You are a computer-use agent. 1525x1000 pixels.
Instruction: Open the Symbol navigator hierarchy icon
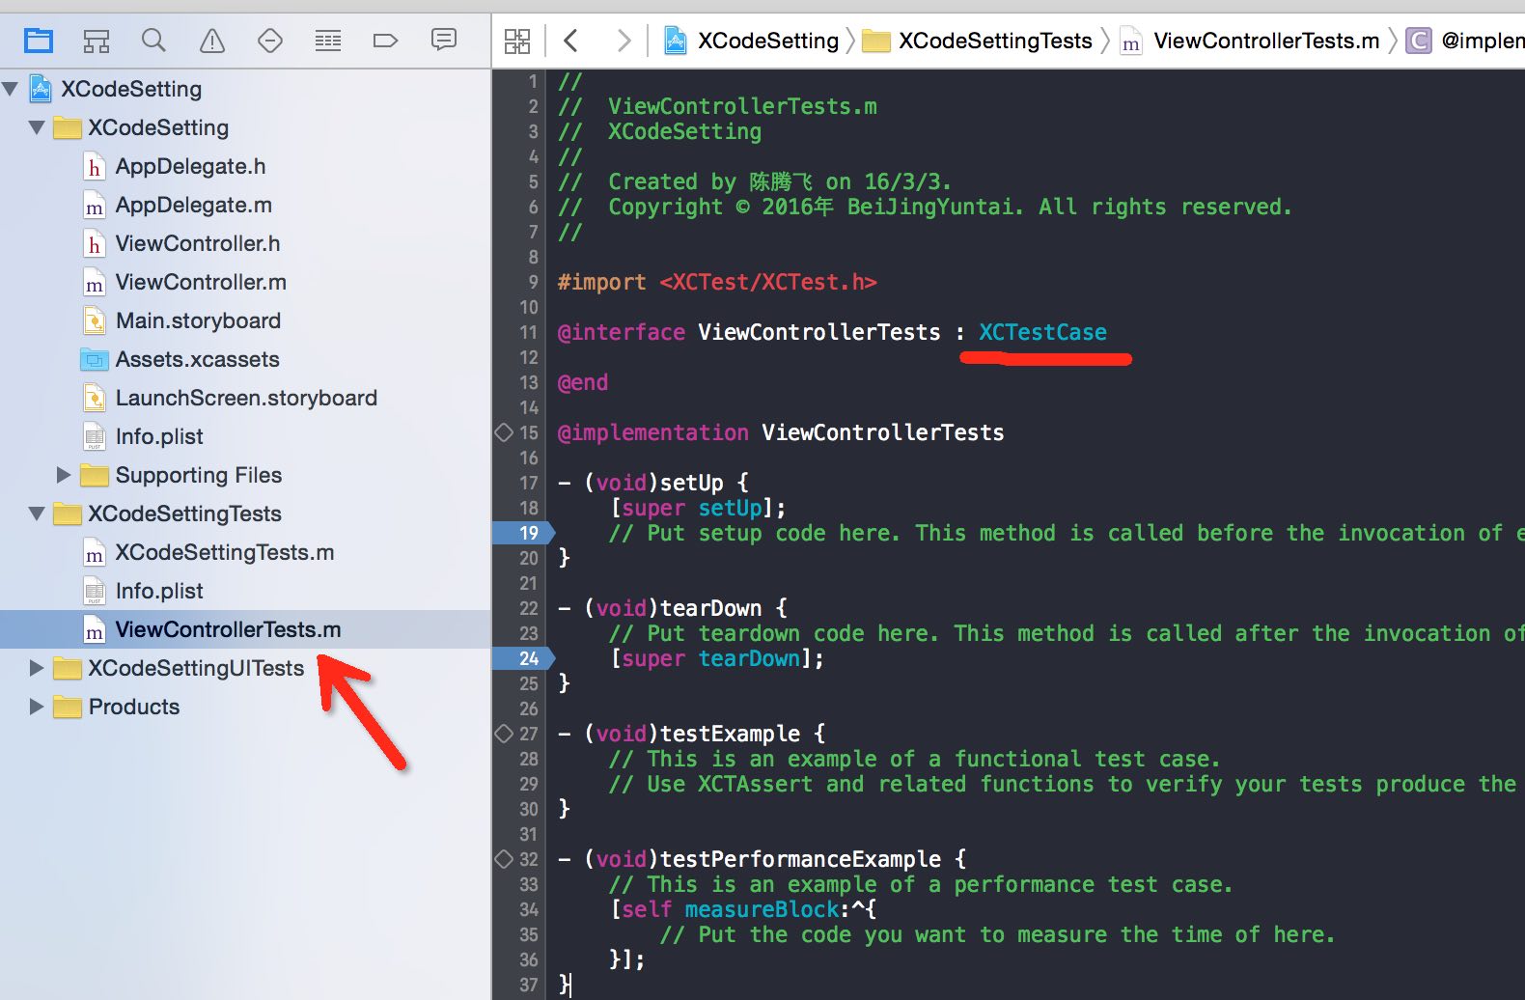coord(97,41)
